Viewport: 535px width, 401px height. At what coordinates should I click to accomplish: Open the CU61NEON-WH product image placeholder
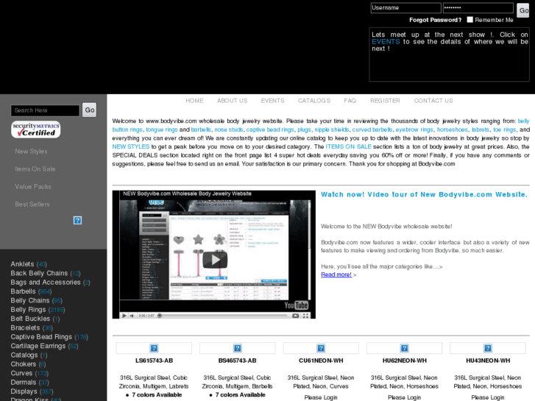[321, 348]
